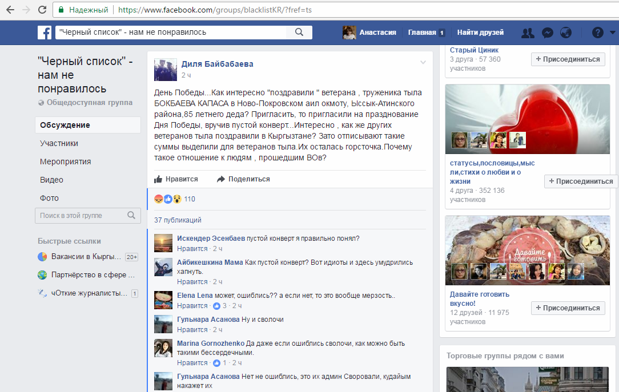Open the help question mark icon
The height and width of the screenshot is (392, 619).
(597, 33)
